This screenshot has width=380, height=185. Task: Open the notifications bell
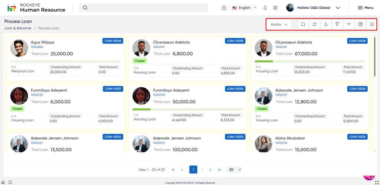pos(265,8)
